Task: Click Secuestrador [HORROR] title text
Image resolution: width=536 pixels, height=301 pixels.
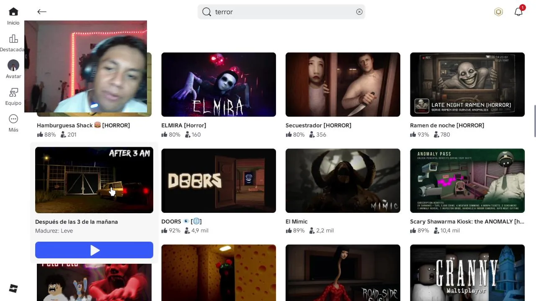Action: pos(318,125)
